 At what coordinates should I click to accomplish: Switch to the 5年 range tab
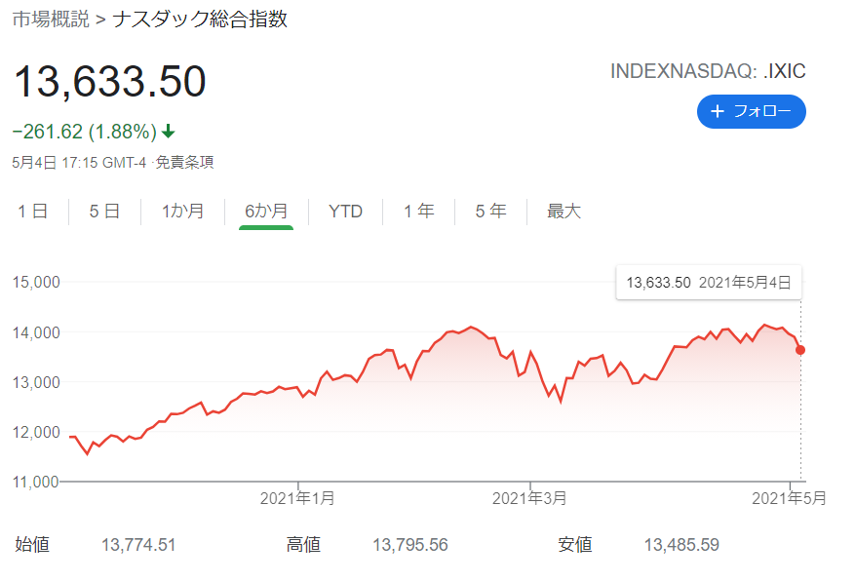490,212
